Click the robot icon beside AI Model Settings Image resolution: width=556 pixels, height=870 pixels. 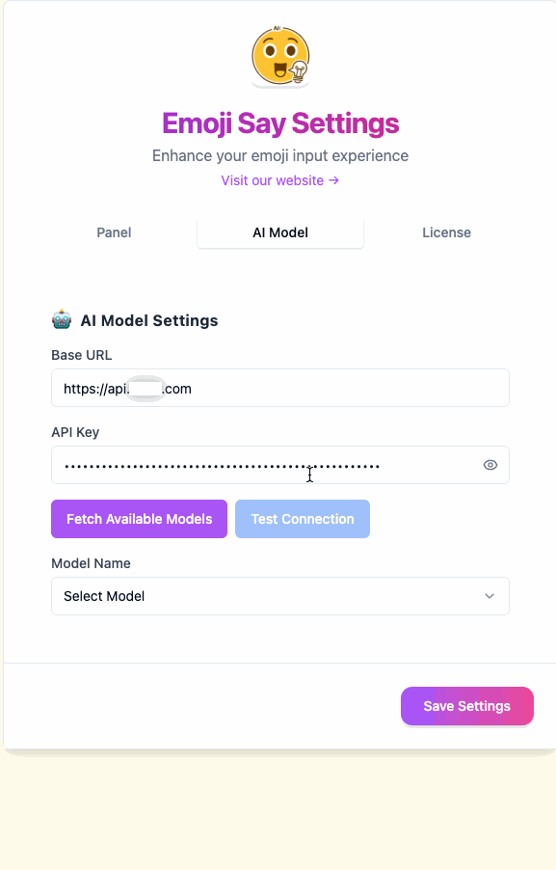tap(62, 319)
